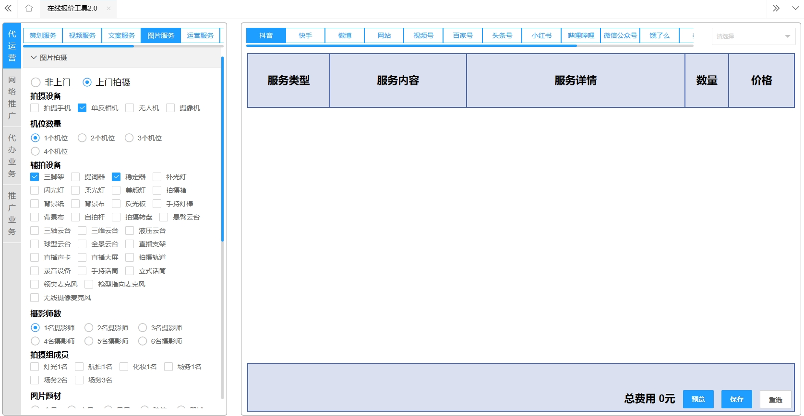Click the platform tabs horizontal scrollbar
Screen dimensions: 804x416
click(411, 46)
